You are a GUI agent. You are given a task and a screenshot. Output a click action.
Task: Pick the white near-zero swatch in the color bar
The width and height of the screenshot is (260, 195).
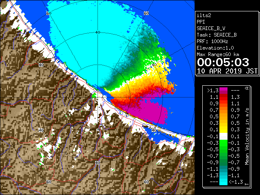pos(223,136)
